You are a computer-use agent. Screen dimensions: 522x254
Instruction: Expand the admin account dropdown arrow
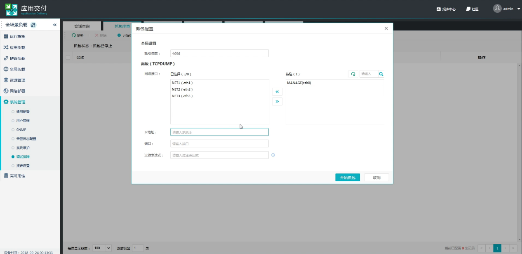click(518, 9)
